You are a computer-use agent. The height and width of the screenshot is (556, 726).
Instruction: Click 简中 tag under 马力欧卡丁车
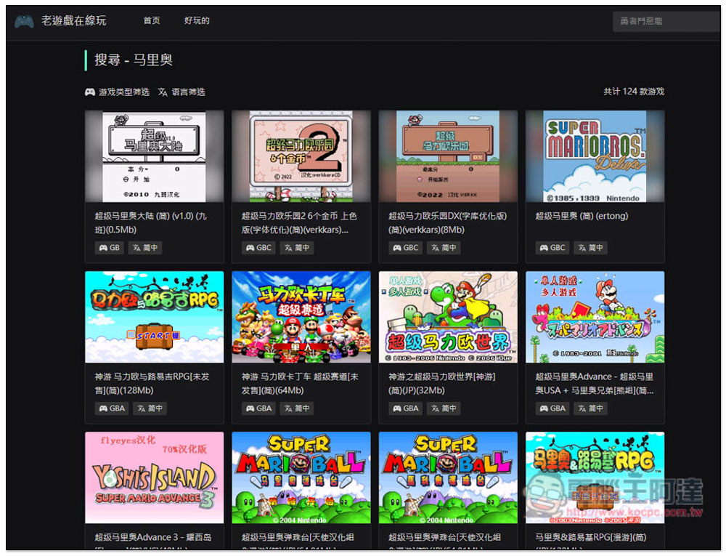(x=297, y=408)
